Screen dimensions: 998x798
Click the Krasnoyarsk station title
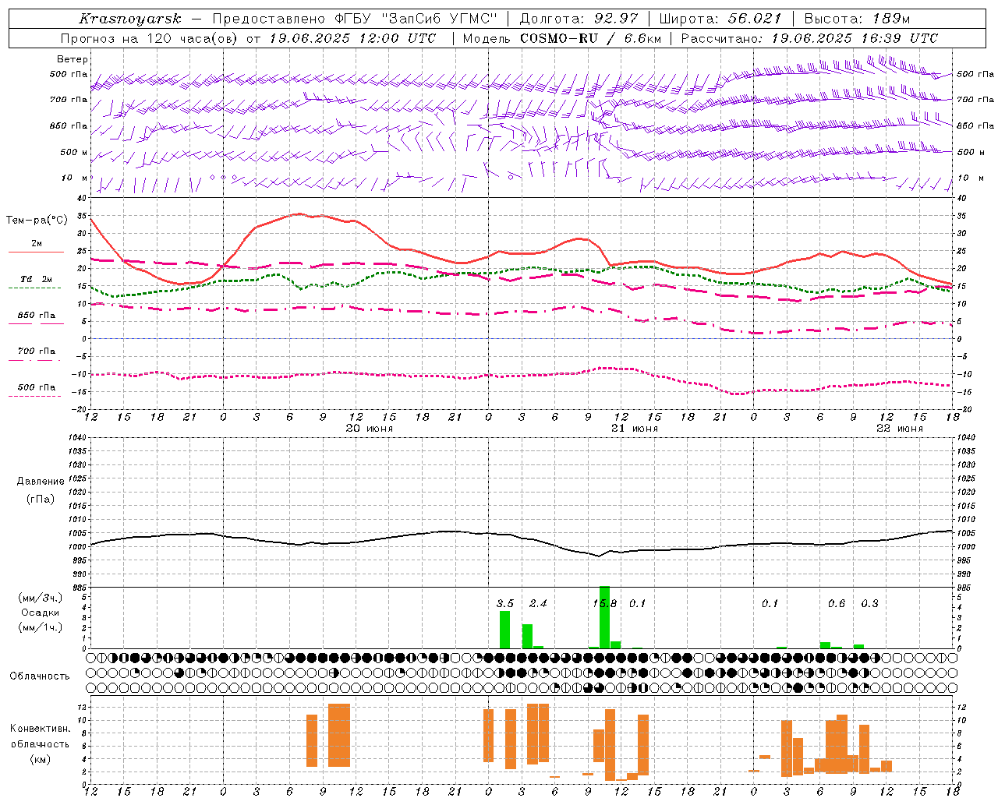[x=130, y=19]
